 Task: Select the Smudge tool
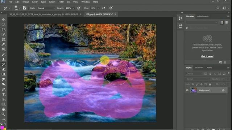tap(3, 79)
